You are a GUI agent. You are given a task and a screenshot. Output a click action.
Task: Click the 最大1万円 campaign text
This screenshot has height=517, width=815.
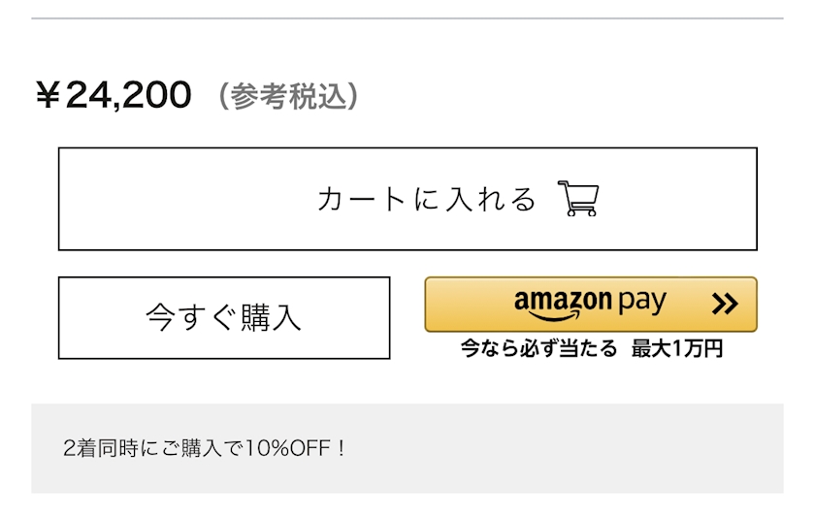pyautogui.click(x=677, y=349)
